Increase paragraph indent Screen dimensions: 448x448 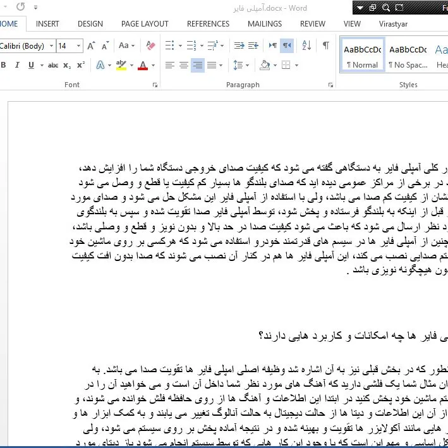coord(253,45)
